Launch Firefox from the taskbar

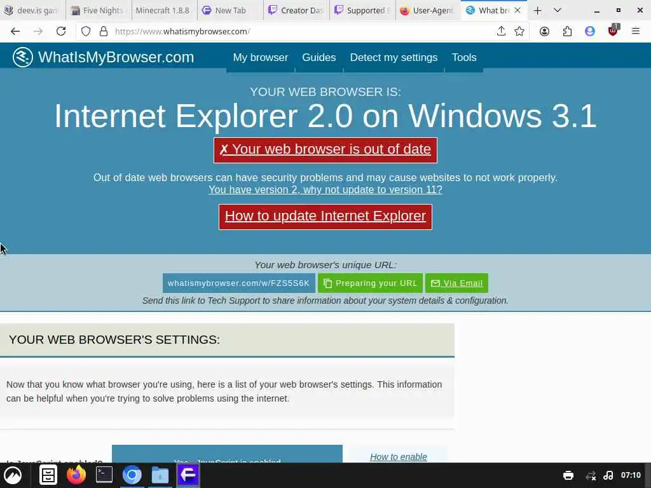pyautogui.click(x=76, y=475)
